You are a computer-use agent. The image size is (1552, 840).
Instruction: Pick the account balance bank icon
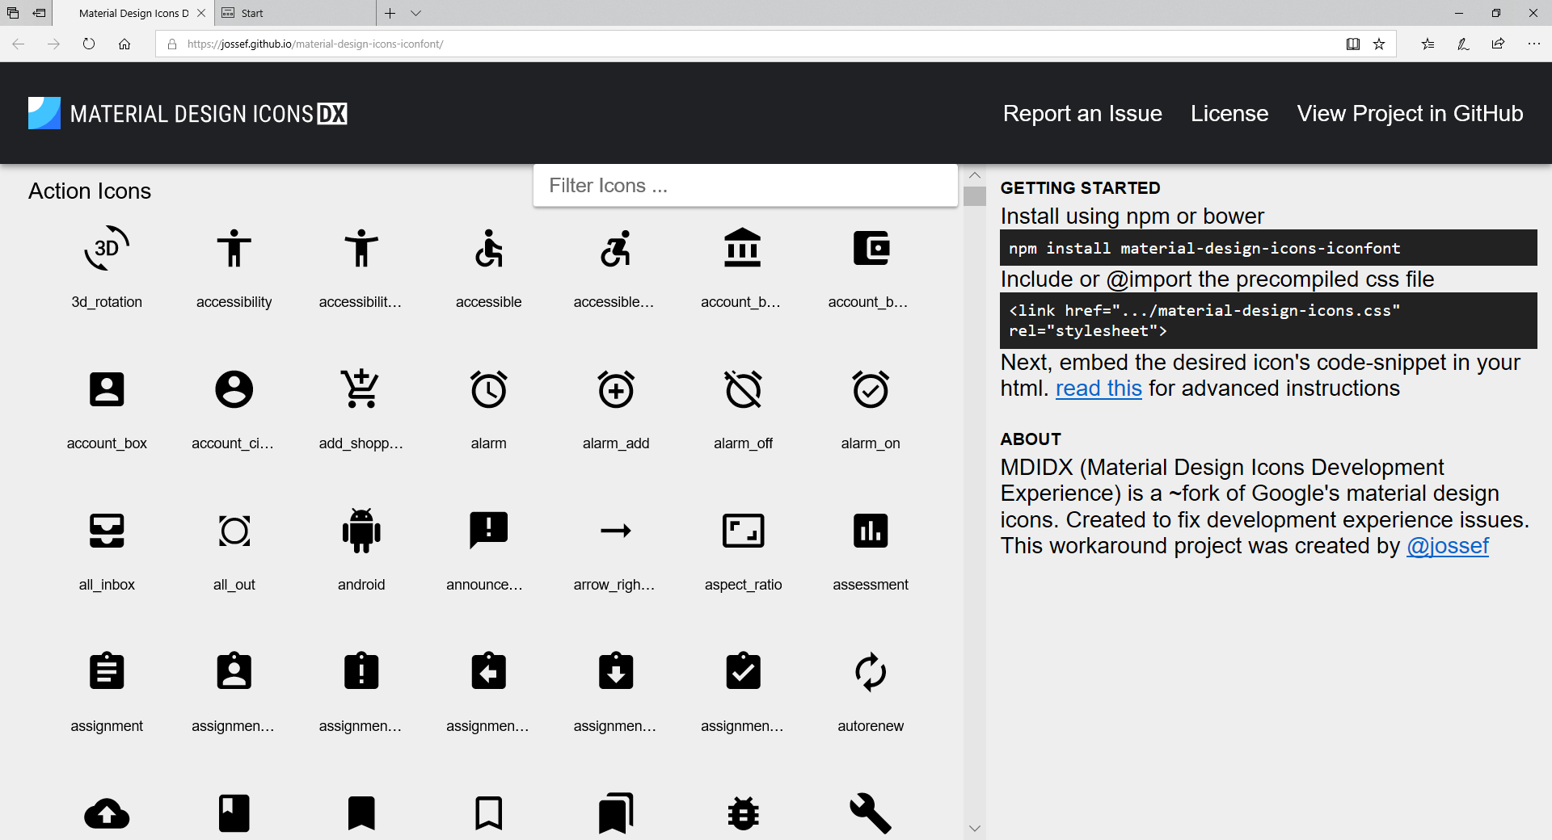pyautogui.click(x=742, y=248)
